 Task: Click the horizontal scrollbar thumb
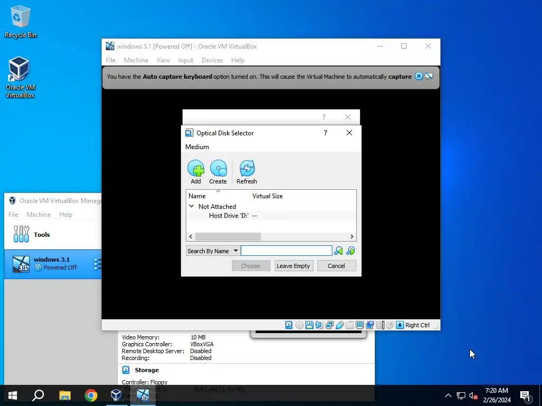228,236
